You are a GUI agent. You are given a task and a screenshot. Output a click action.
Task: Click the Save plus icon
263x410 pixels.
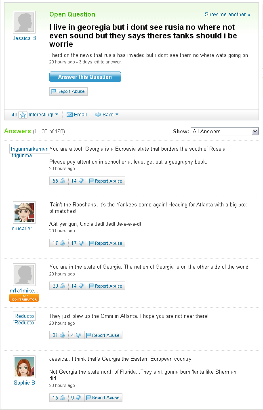coord(98,115)
